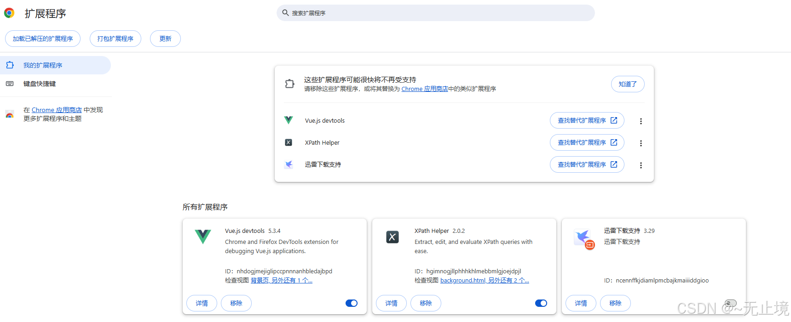The height and width of the screenshot is (322, 791).
Task: Click the puzzle icon next to 我的扩展程序
Action: click(10, 65)
